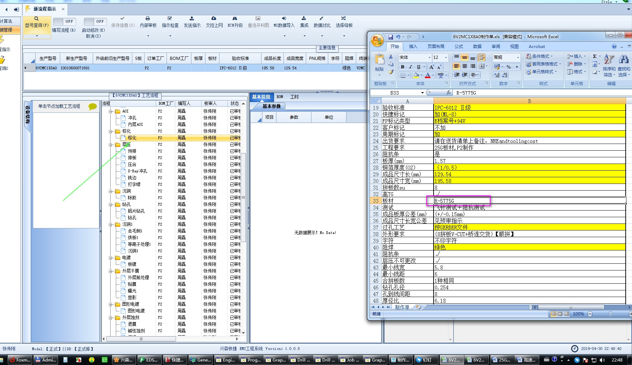Click the 查找和选择 button

pyautogui.click(x=624, y=66)
